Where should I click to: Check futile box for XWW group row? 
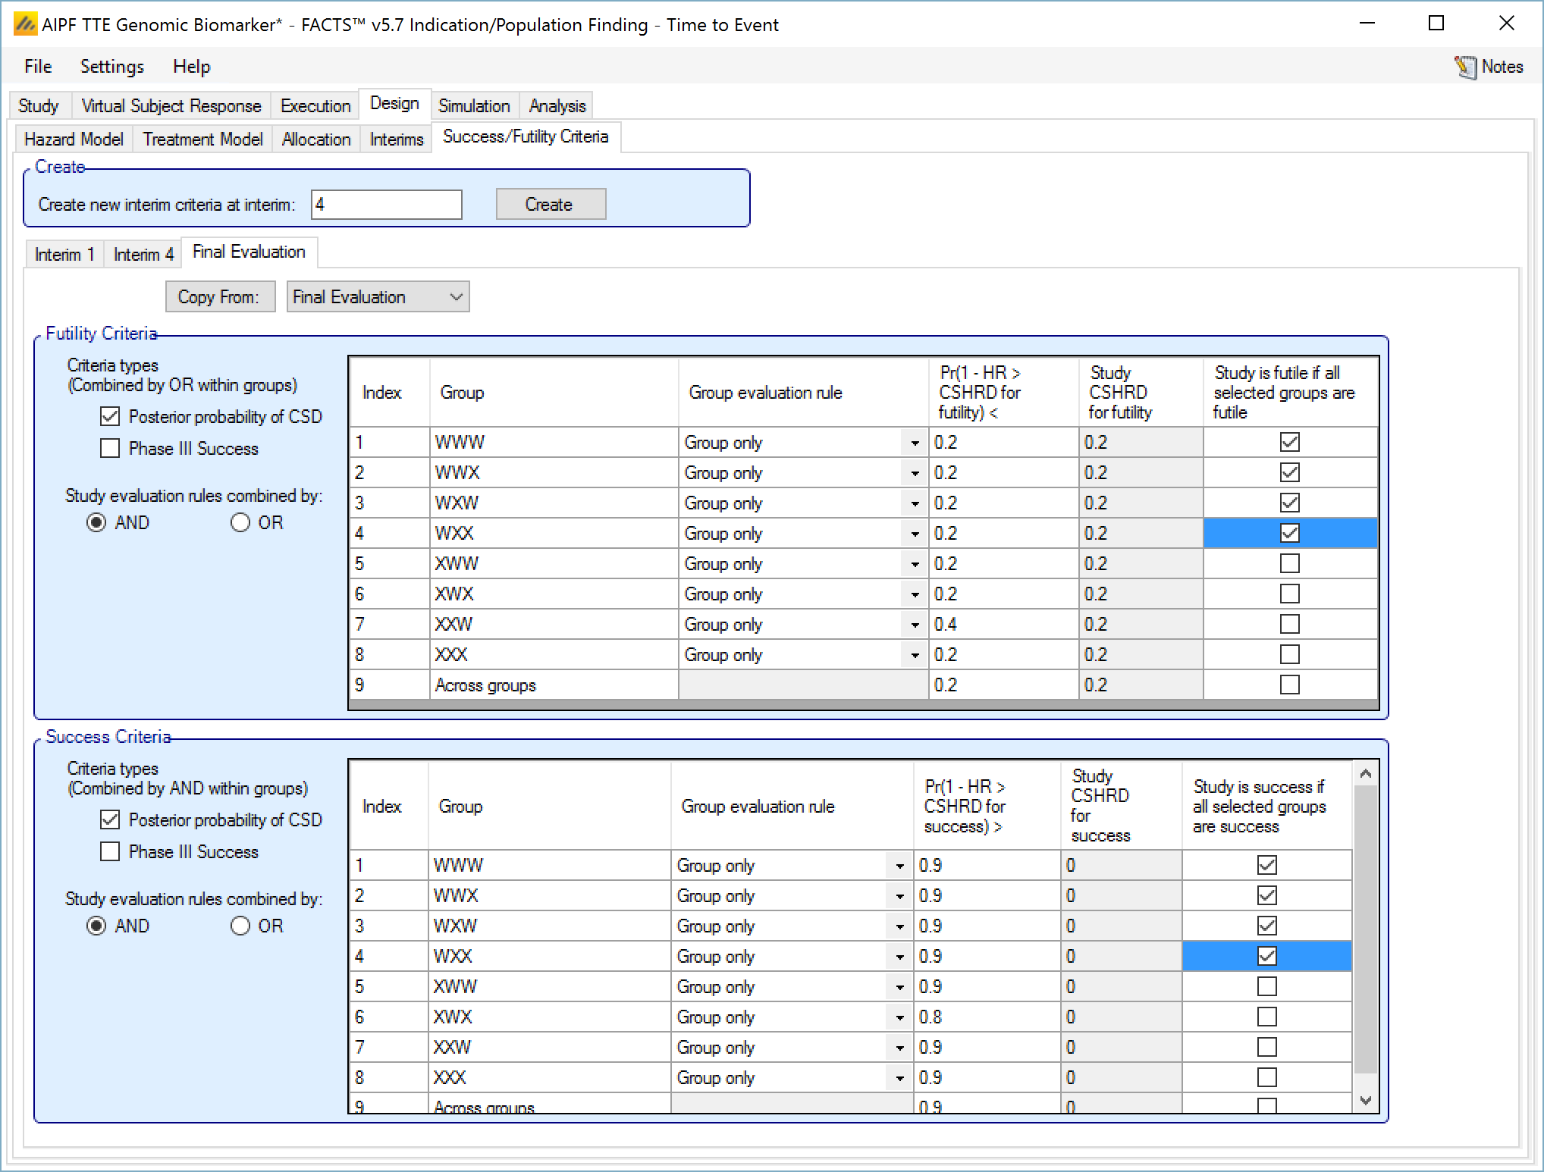pyautogui.click(x=1289, y=564)
